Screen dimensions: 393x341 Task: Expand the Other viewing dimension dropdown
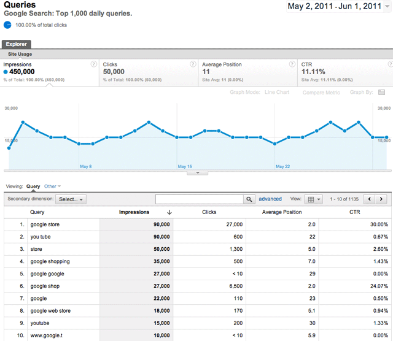(x=52, y=186)
